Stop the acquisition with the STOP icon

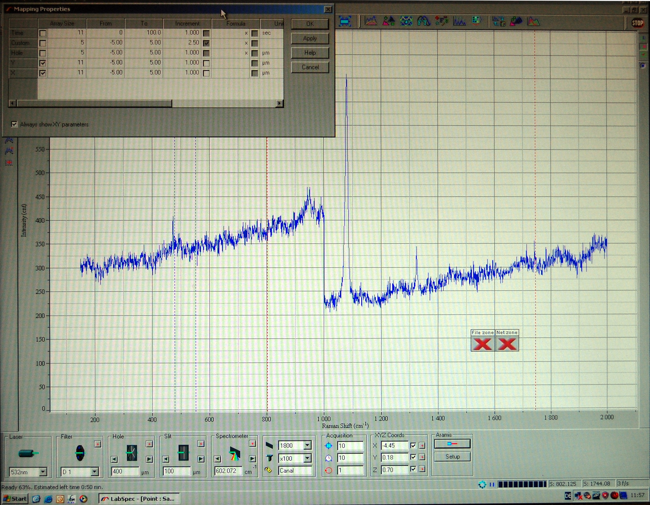point(638,23)
